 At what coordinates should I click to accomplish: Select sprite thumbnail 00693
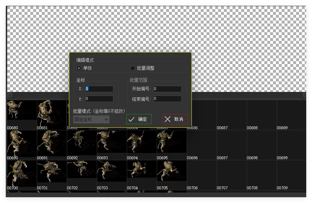(112, 143)
